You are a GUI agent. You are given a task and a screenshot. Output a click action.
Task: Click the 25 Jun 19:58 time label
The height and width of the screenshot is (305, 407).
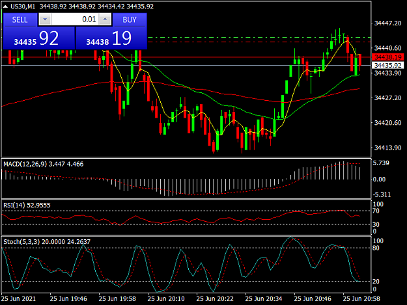point(117,298)
